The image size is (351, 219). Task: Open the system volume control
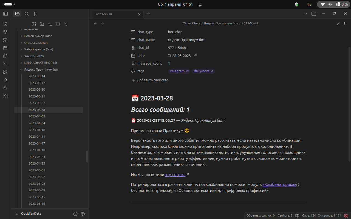pyautogui.click(x=330, y=4)
